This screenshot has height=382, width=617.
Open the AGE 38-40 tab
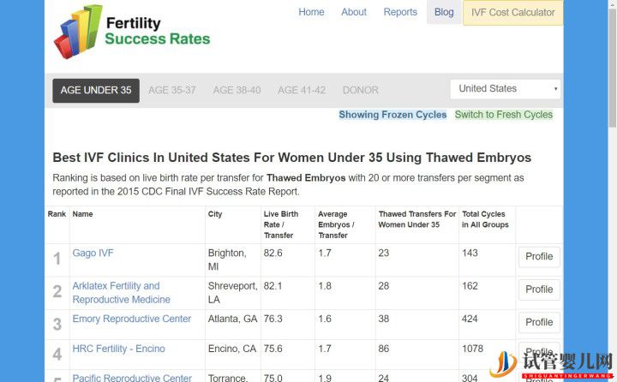237,90
